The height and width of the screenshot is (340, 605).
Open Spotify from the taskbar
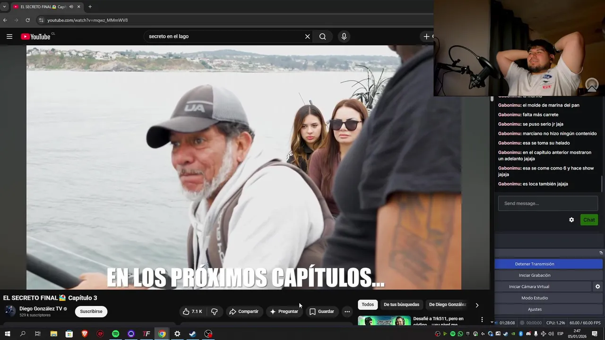coord(116,334)
